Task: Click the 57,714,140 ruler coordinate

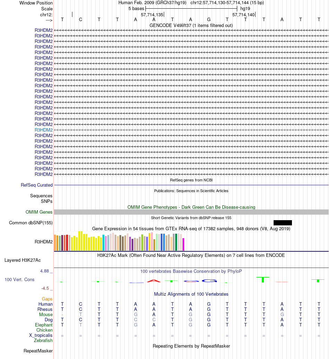Action: tap(243, 15)
